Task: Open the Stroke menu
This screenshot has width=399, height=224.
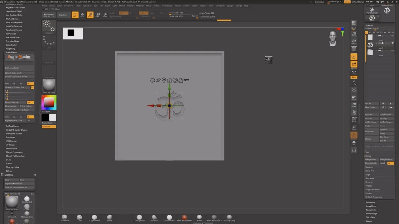Action: 195,6
